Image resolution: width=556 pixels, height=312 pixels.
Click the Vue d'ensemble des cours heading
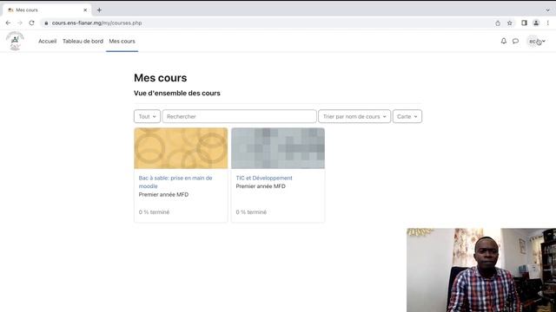(177, 93)
